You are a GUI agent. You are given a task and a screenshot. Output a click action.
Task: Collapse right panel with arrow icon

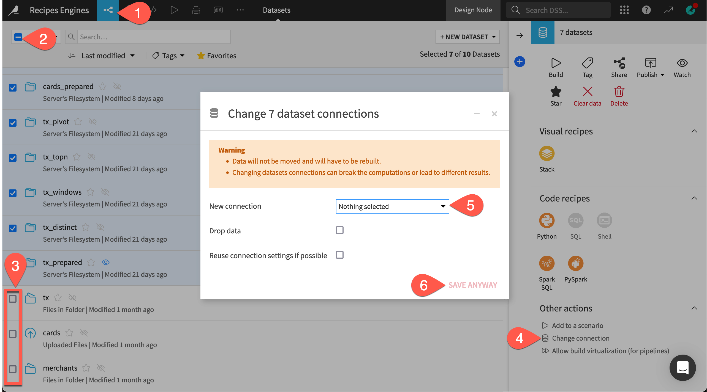click(520, 35)
